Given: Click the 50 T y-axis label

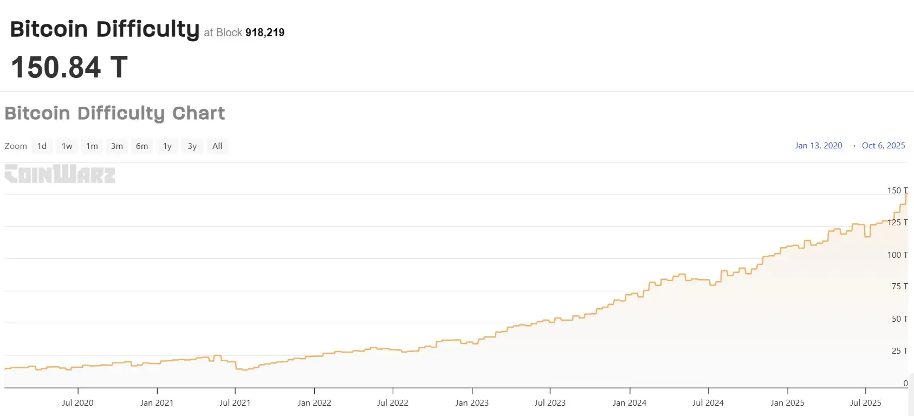Looking at the screenshot, I should point(899,319).
